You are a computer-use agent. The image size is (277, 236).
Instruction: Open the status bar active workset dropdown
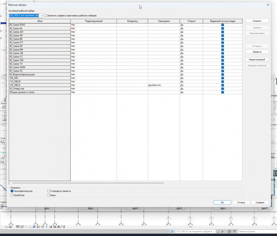point(195,231)
